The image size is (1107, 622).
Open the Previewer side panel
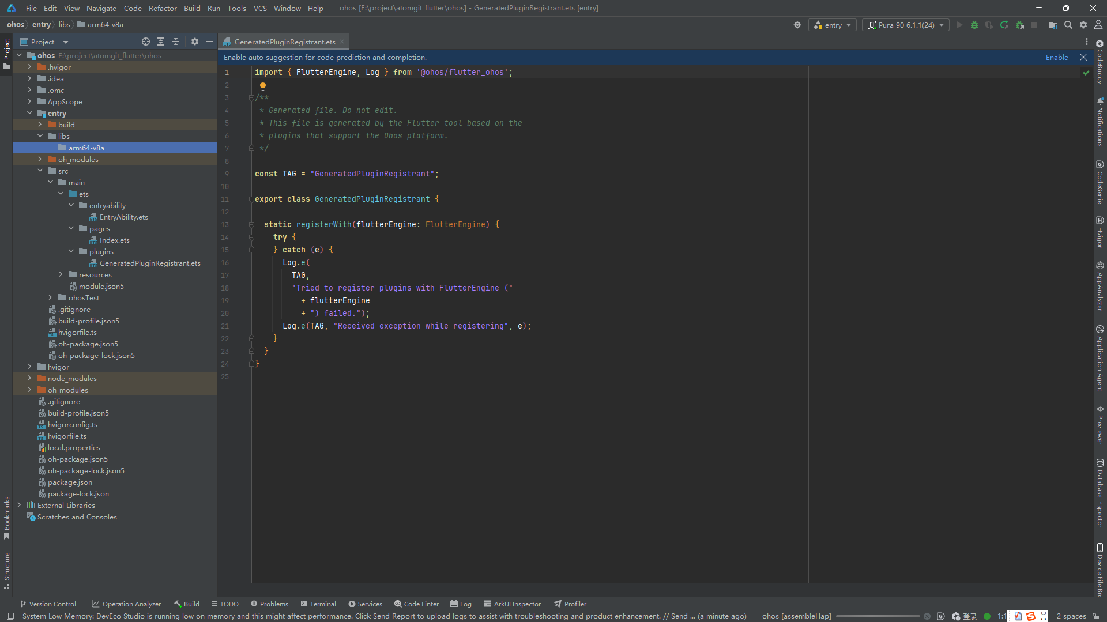pos(1100,425)
